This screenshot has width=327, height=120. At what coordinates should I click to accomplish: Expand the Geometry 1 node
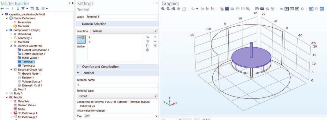(x=11, y=38)
